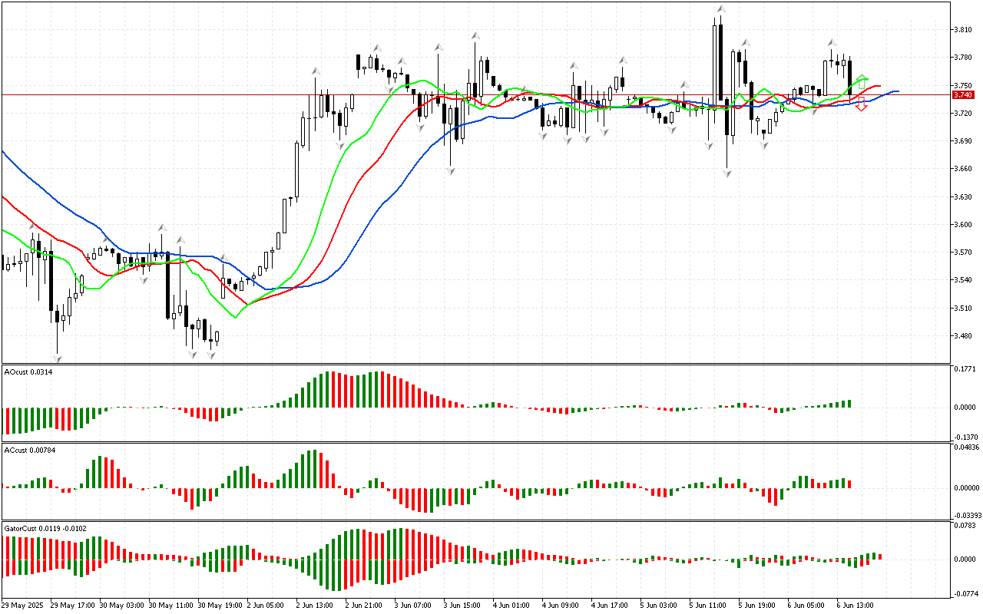Click the 2 Jun 13:00 time axis label
This screenshot has width=983, height=614.
(314, 605)
